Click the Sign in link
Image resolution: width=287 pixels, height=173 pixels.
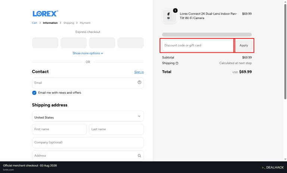point(139,72)
